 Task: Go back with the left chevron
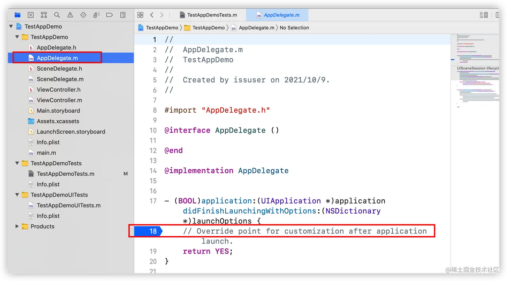152,15
